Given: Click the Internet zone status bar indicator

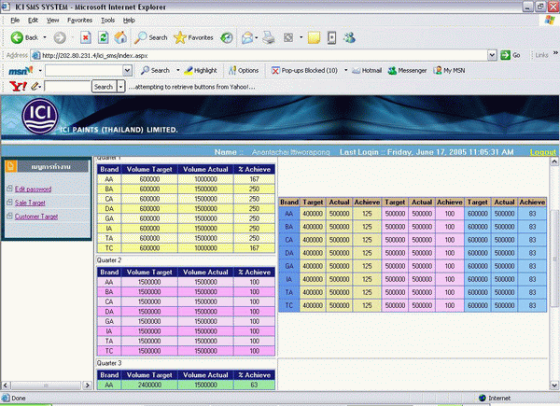Looking at the screenshot, I should (x=495, y=398).
